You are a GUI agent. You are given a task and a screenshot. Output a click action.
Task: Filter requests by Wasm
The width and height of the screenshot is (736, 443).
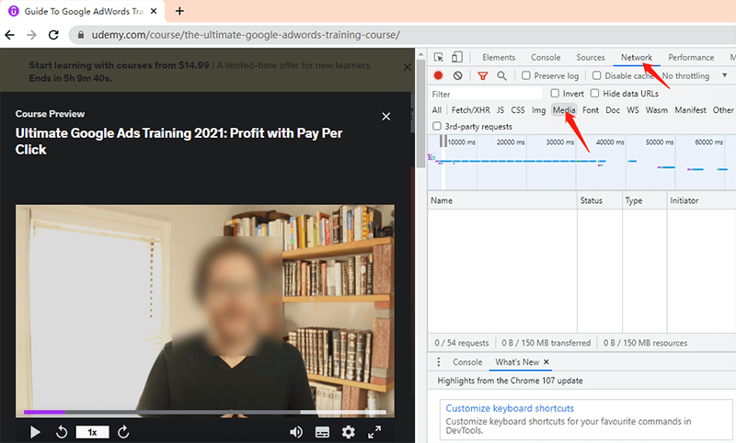point(656,110)
